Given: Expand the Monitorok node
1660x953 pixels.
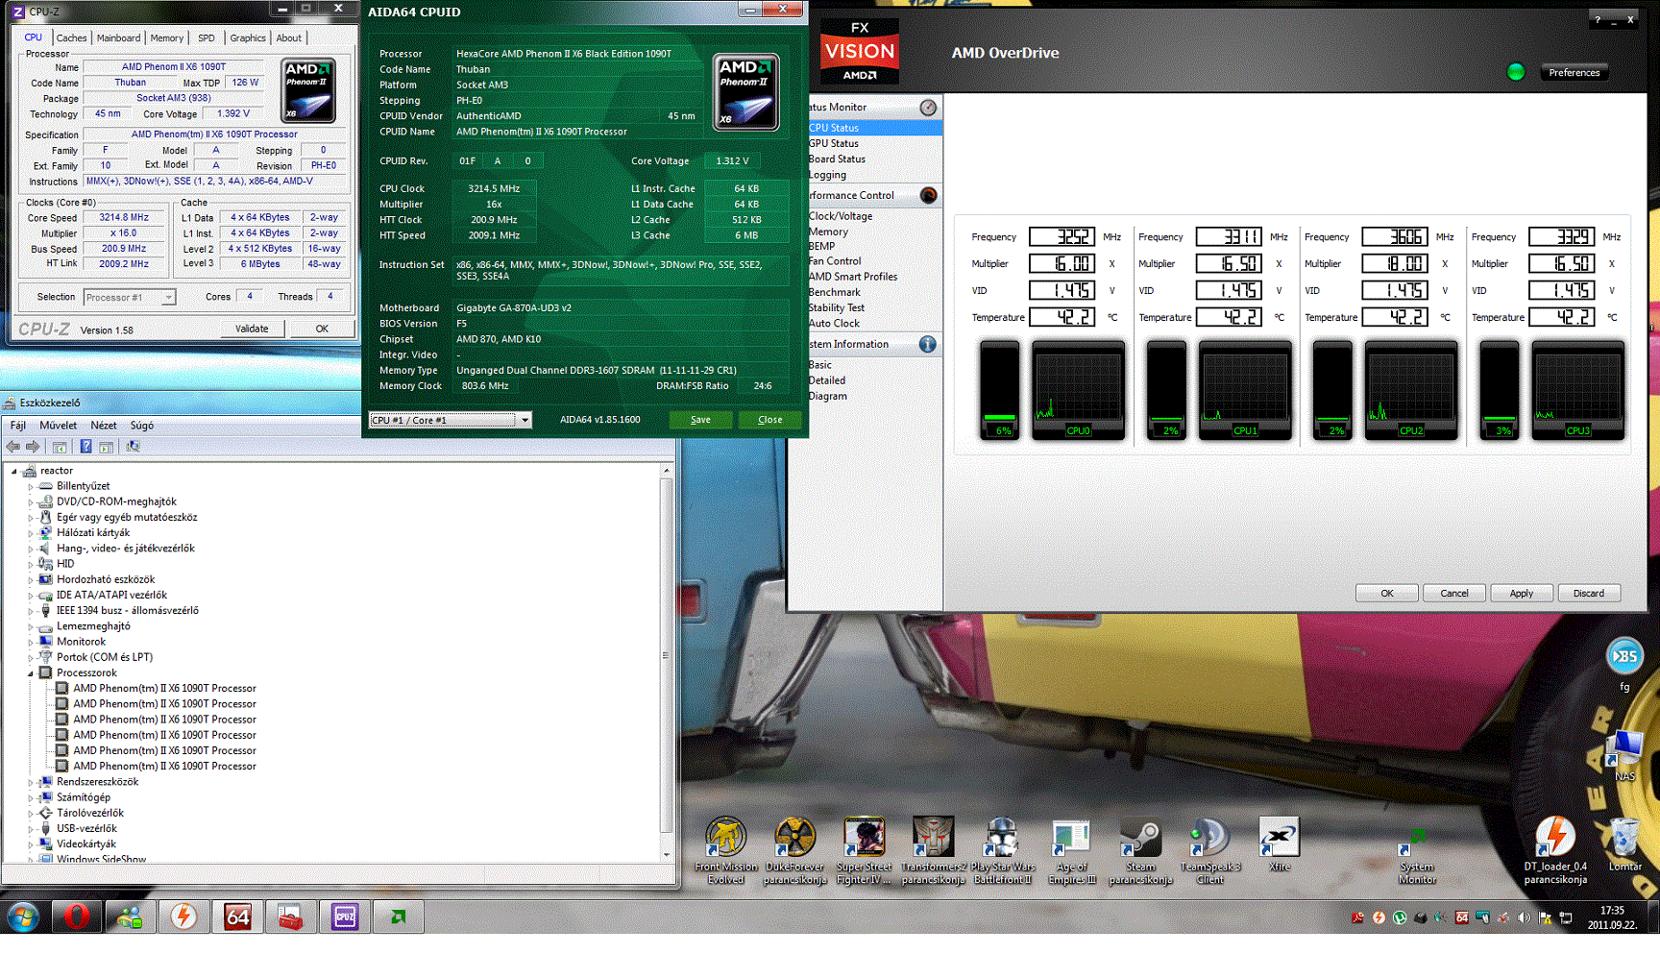Looking at the screenshot, I should pyautogui.click(x=31, y=642).
